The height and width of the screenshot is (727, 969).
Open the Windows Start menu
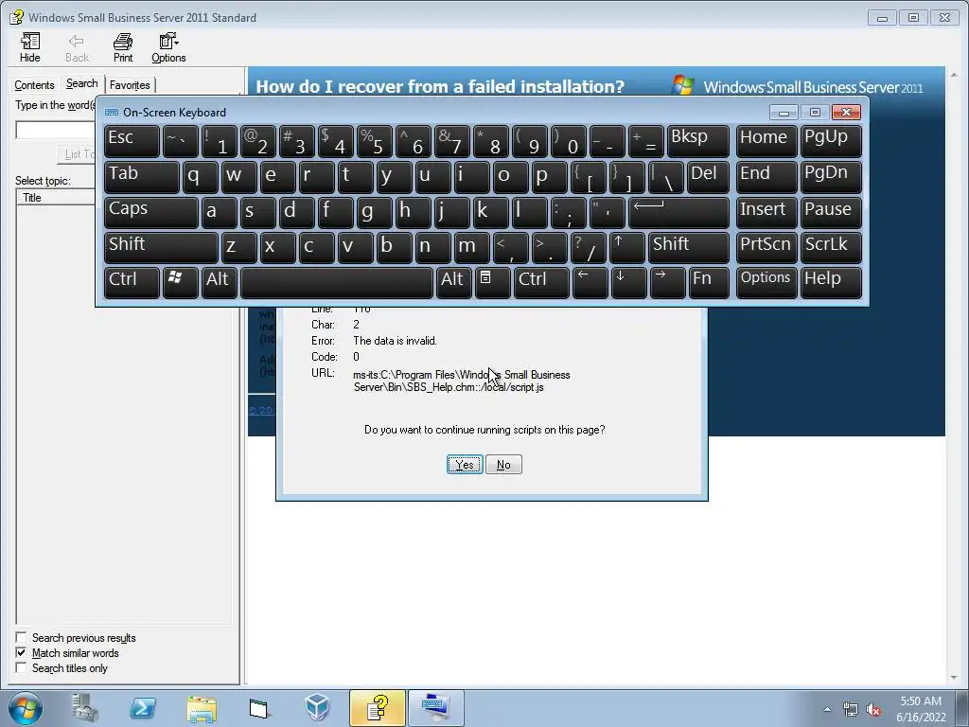point(26,708)
